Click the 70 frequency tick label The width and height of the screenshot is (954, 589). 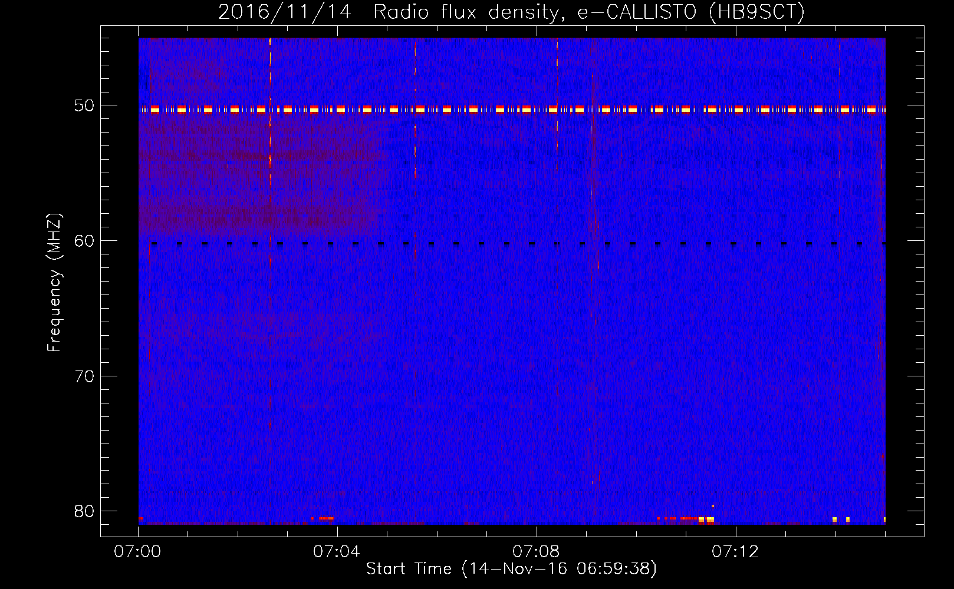click(85, 376)
